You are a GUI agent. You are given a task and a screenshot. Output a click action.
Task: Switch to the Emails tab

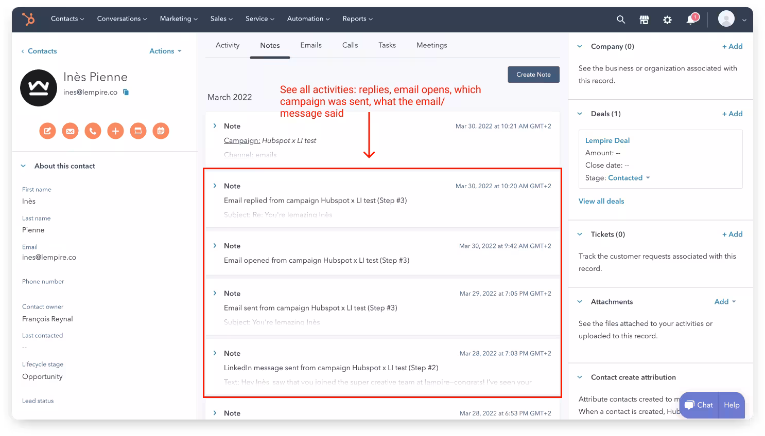[311, 45]
